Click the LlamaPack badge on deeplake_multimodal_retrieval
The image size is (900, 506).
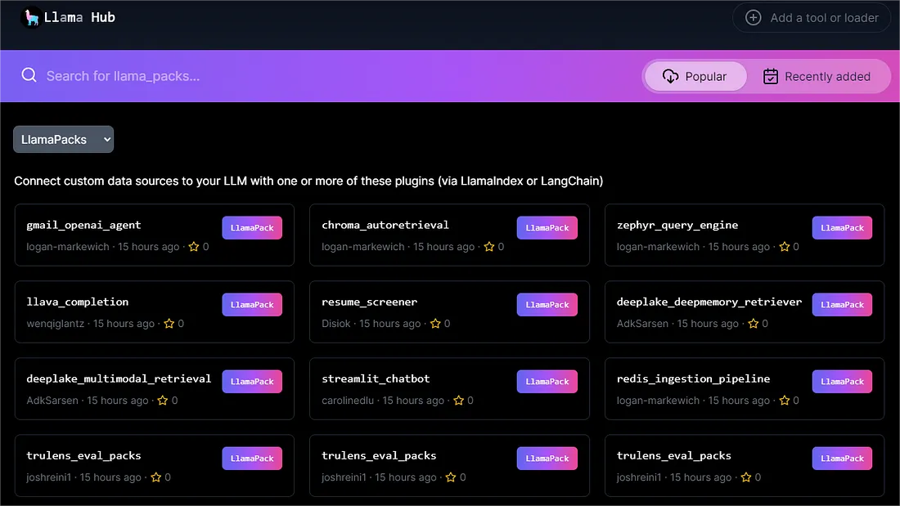(252, 382)
